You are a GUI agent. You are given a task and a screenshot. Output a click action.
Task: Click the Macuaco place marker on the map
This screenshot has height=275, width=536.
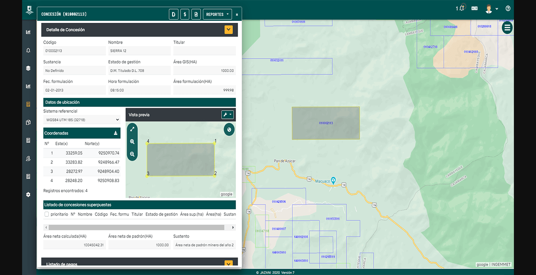click(x=333, y=180)
